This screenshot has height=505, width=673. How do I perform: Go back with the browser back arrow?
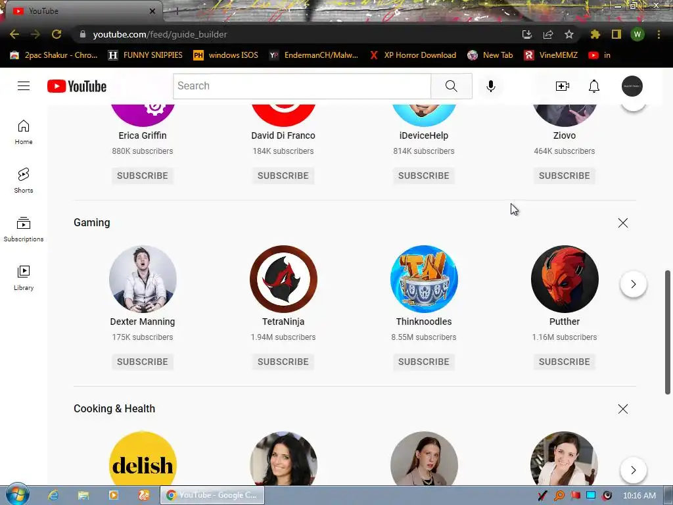tap(14, 34)
